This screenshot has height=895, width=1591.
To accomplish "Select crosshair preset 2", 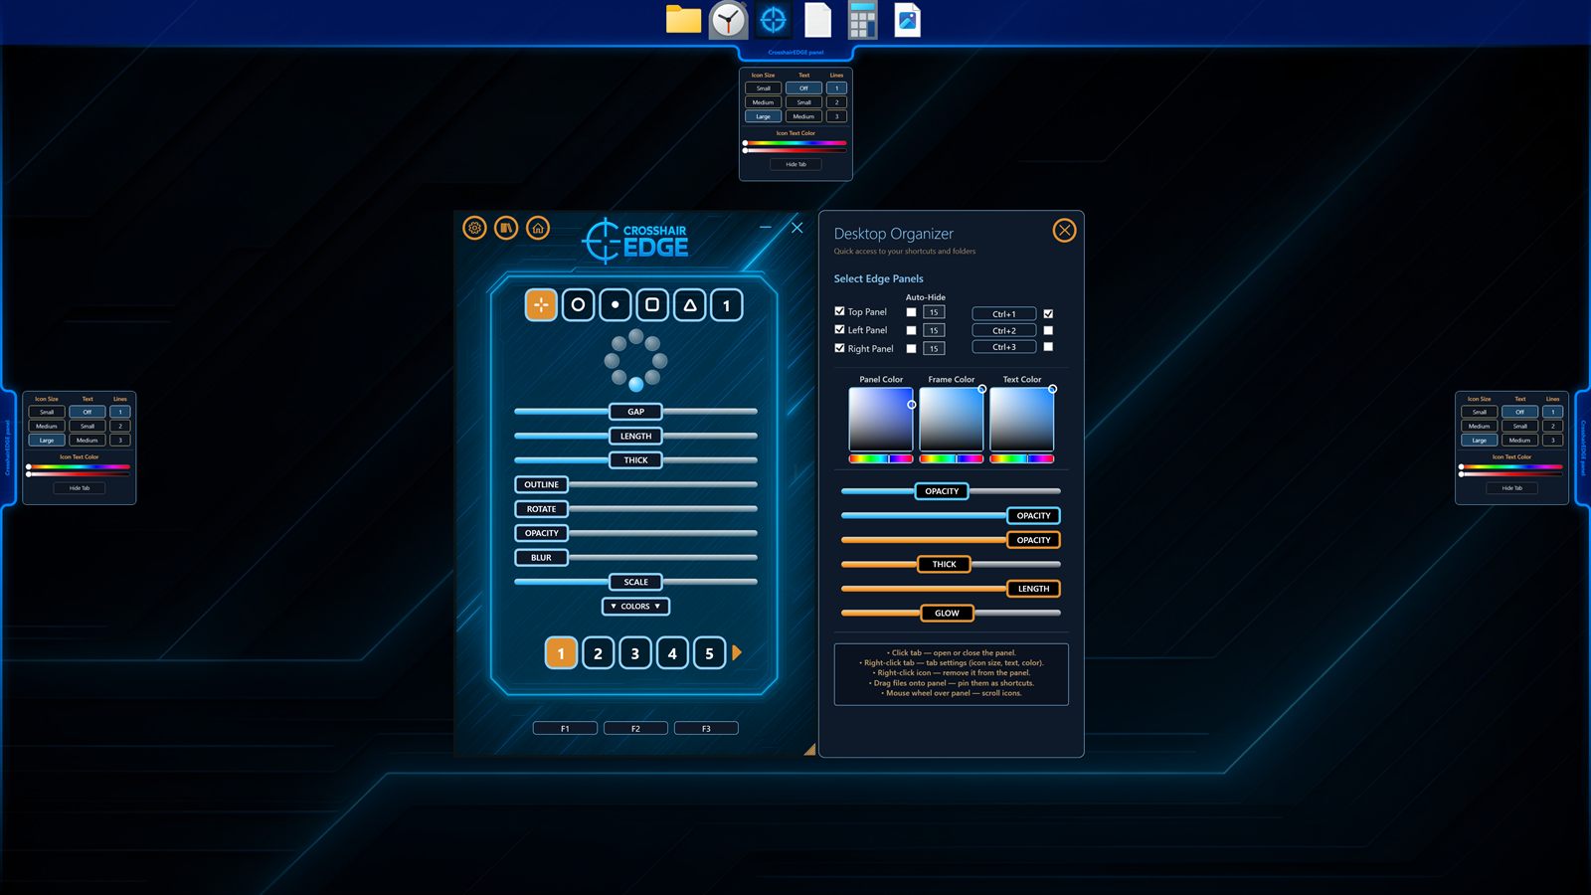I will click(x=598, y=653).
